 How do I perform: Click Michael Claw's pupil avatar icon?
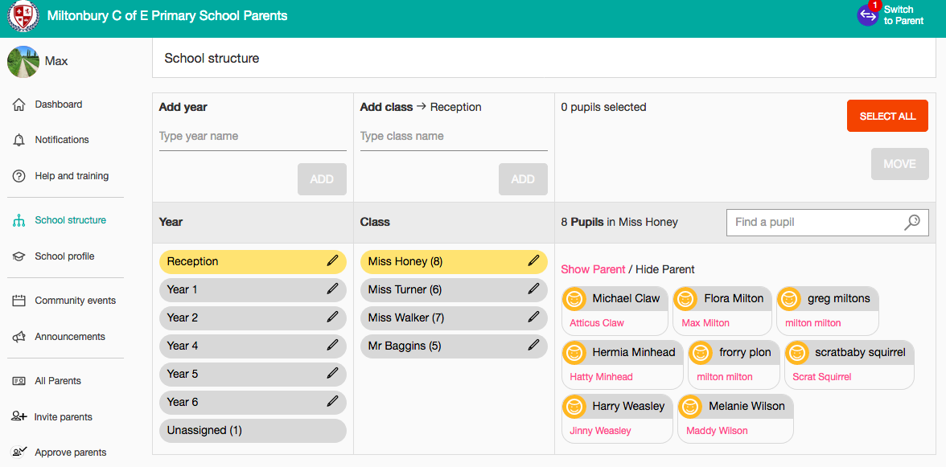point(574,299)
